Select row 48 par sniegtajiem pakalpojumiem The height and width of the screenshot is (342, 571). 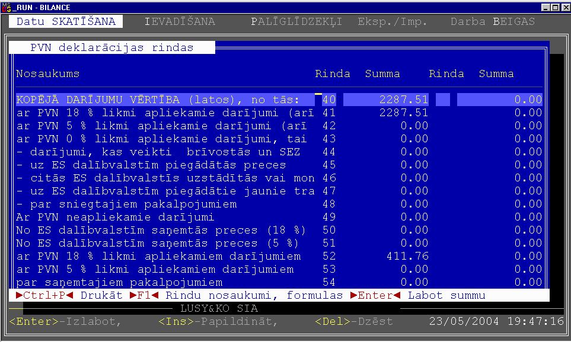pyautogui.click(x=126, y=204)
